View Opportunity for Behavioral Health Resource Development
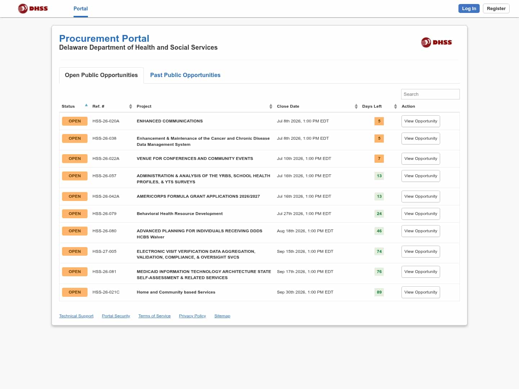Viewport: 519px width, 389px height. (x=421, y=214)
